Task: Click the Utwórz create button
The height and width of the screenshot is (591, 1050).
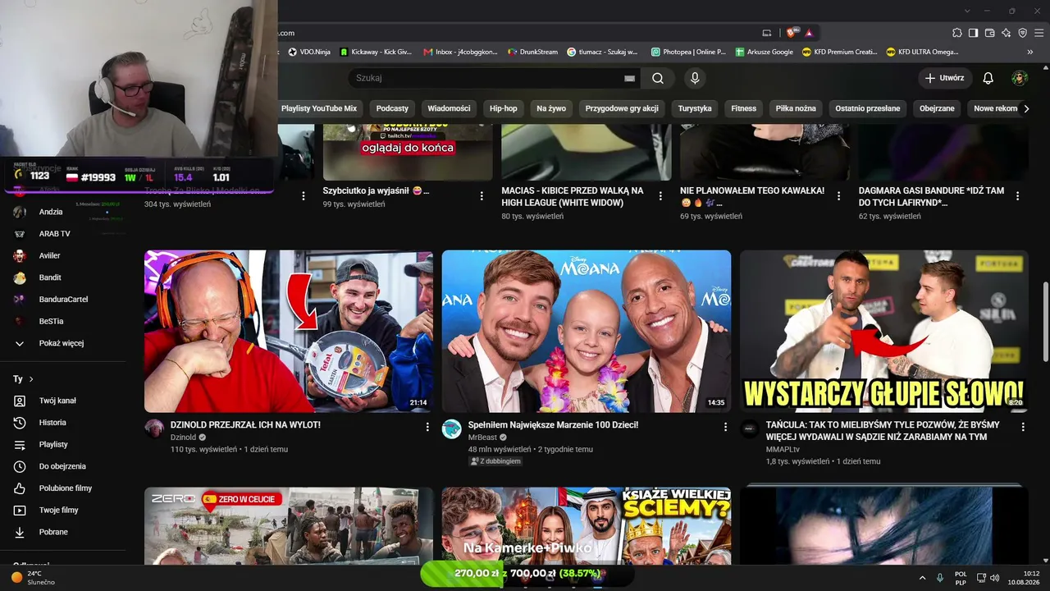Action: [x=945, y=78]
